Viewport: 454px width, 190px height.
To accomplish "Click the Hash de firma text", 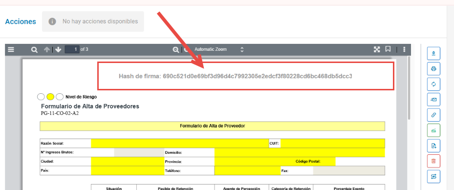I will 236,76.
